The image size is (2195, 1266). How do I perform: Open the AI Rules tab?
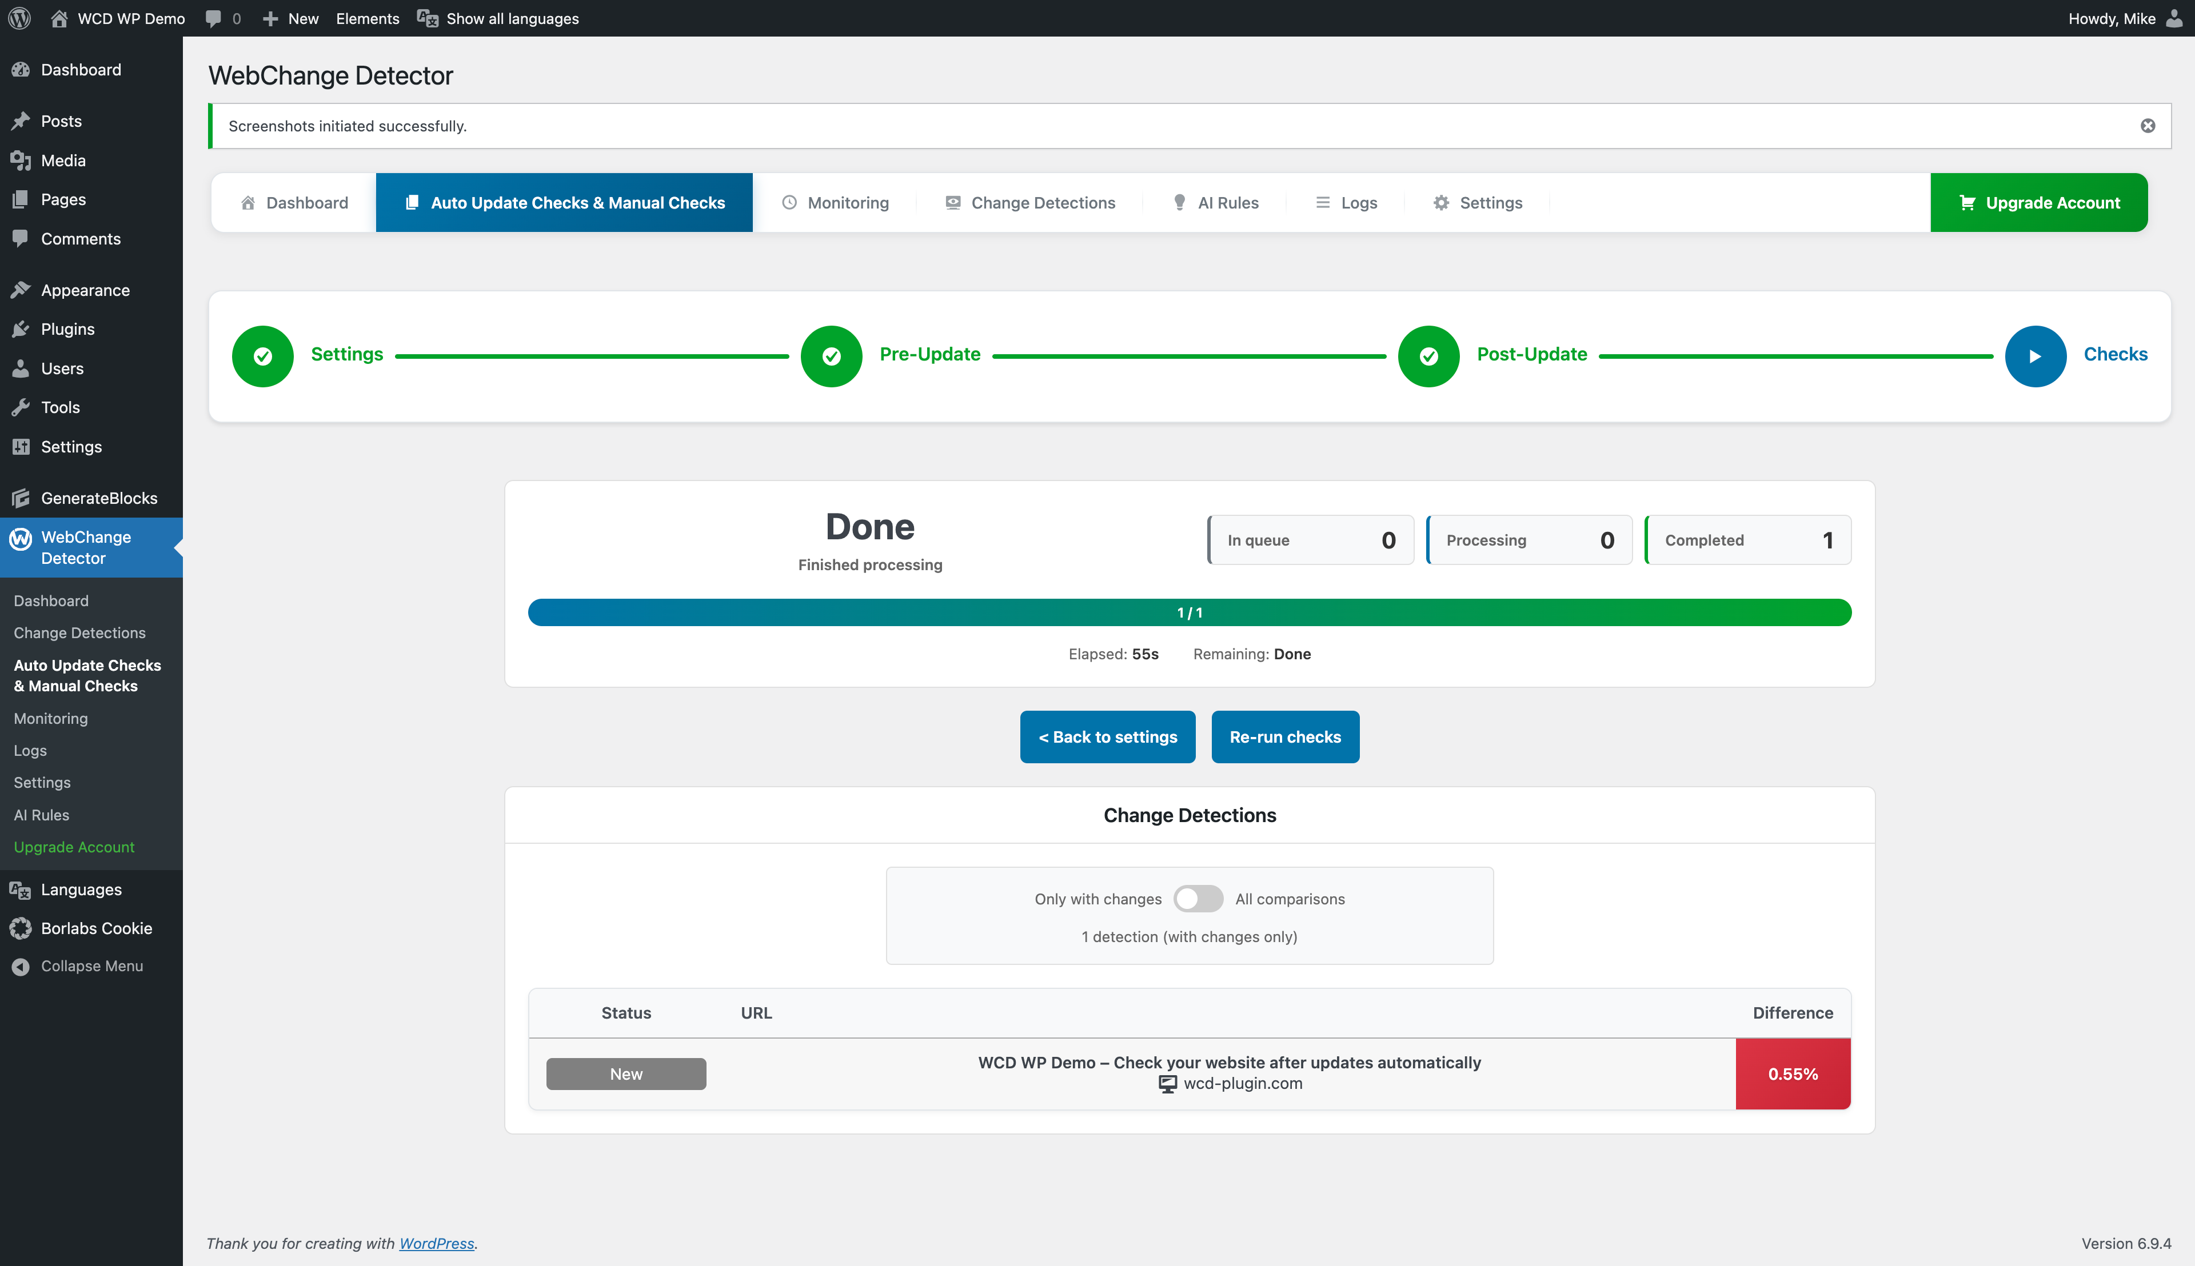pyautogui.click(x=1215, y=203)
